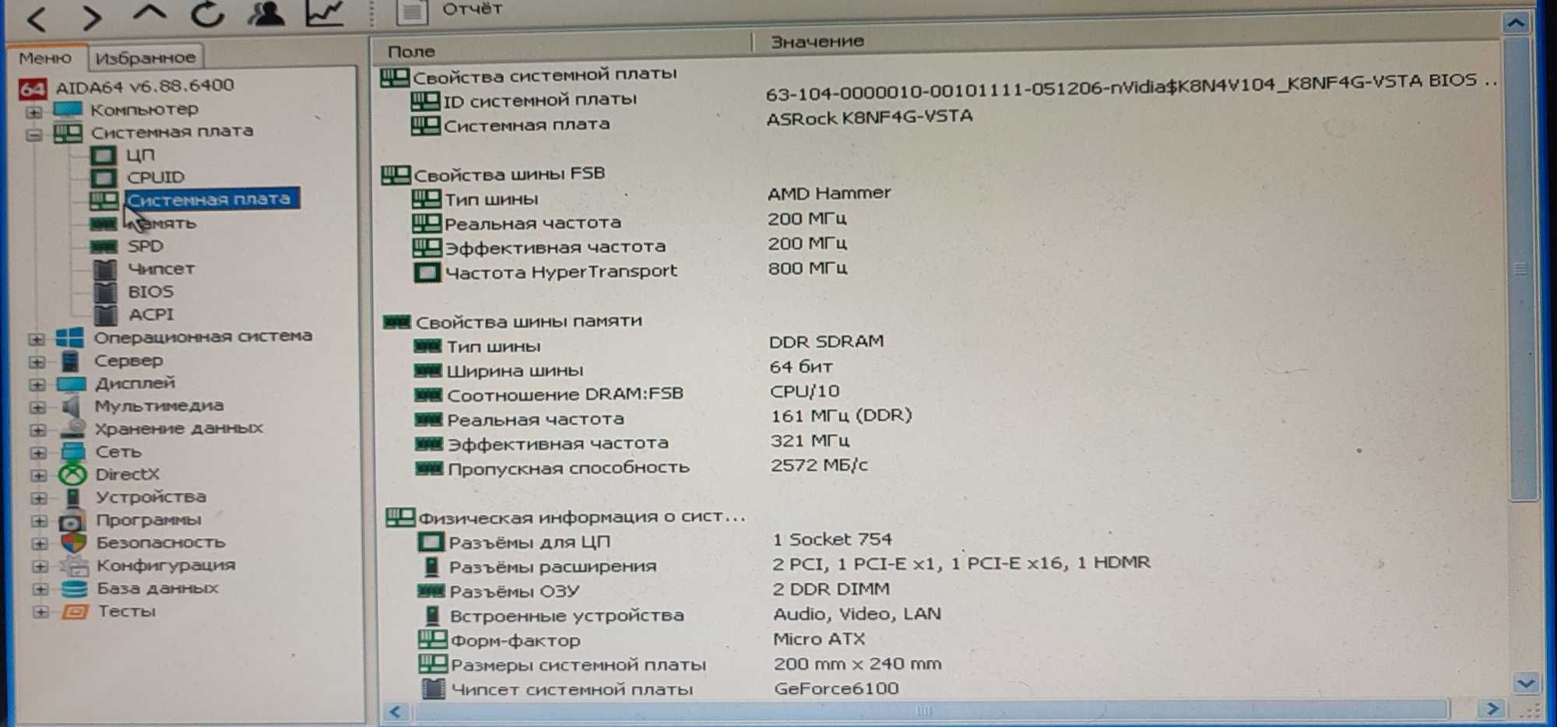Click the Back navigation arrow

pos(37,18)
